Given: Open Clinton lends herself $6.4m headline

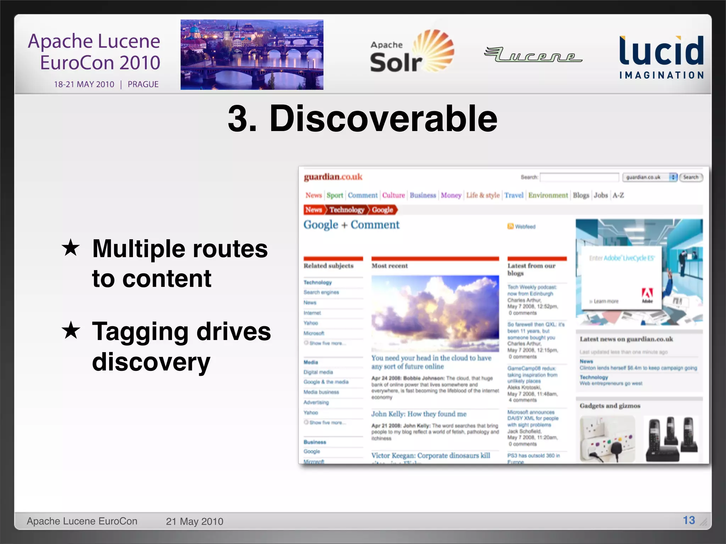Looking at the screenshot, I should pos(638,368).
